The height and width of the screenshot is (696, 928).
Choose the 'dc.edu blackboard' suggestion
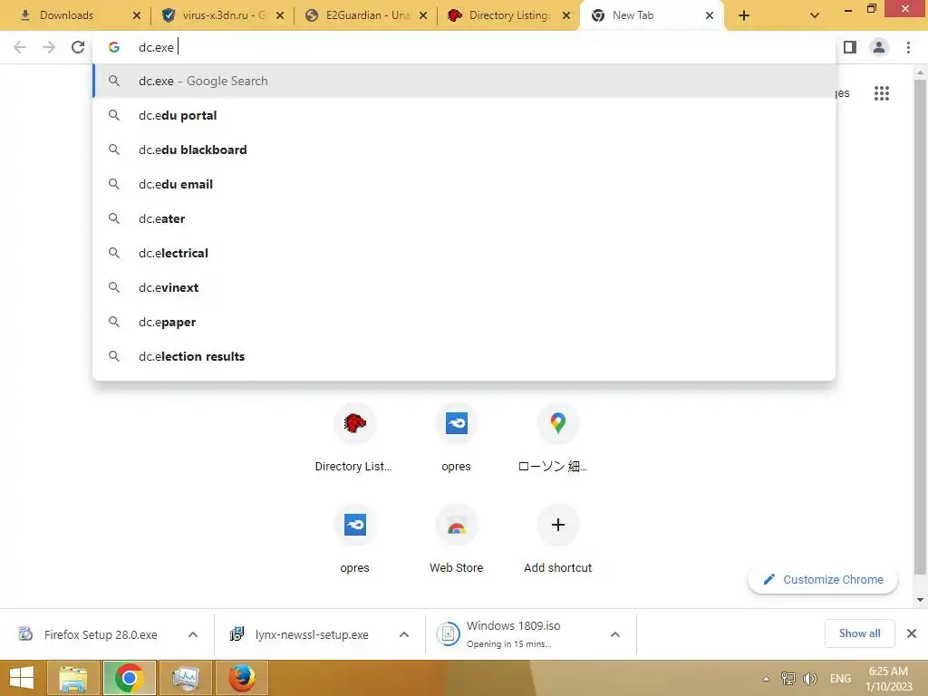pos(464,150)
